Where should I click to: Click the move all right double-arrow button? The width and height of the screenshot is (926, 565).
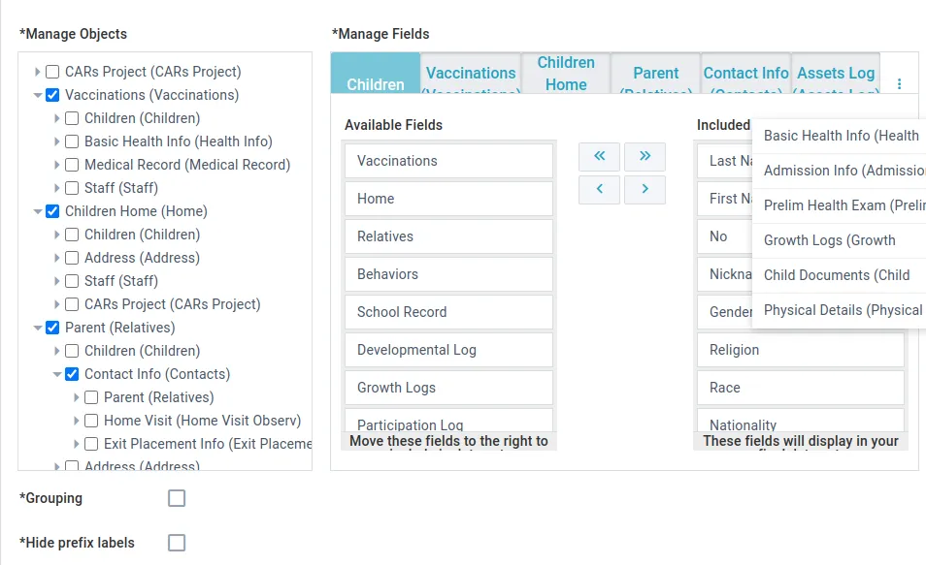pyautogui.click(x=645, y=156)
